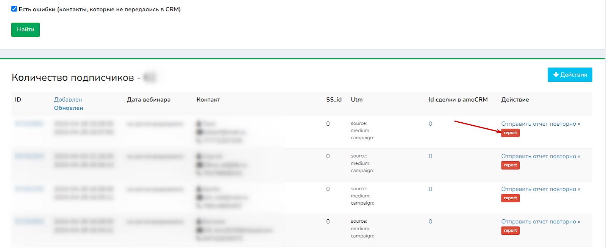
Task: Sort by 'Обновлен' column header
Action: 69,108
